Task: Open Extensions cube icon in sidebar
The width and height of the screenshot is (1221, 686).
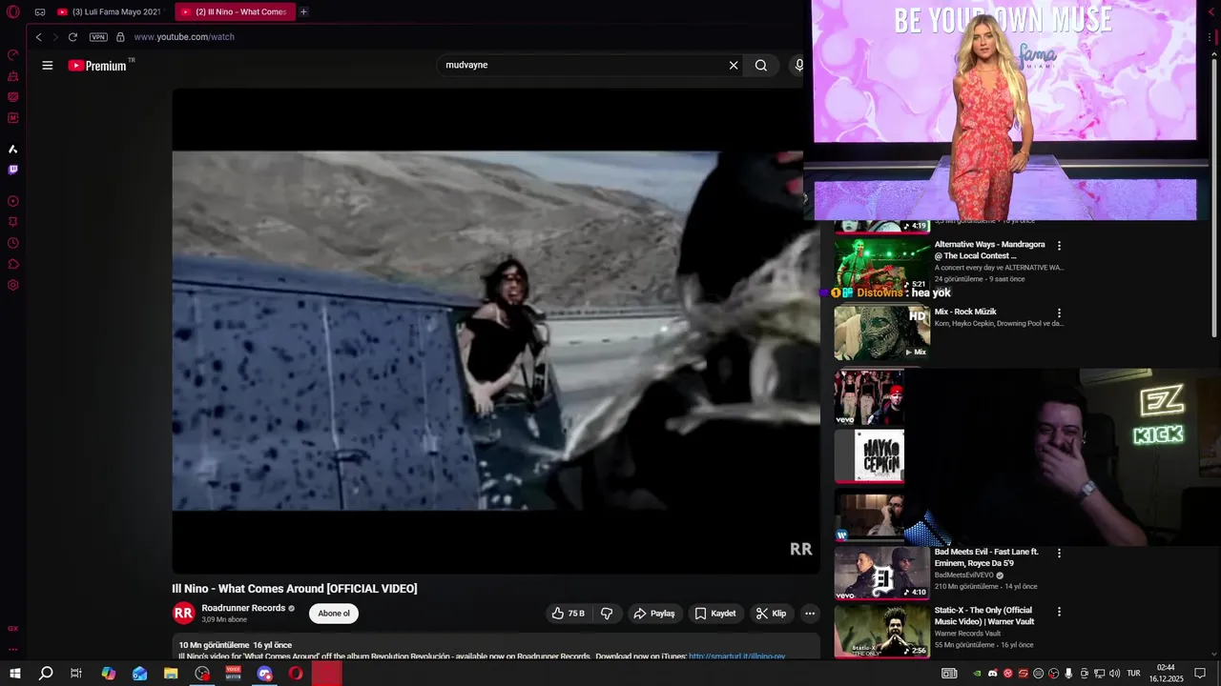Action: pos(13,264)
